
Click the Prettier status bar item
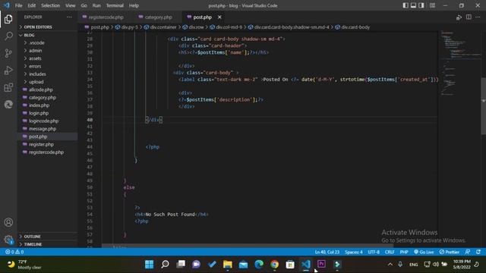(x=449, y=252)
